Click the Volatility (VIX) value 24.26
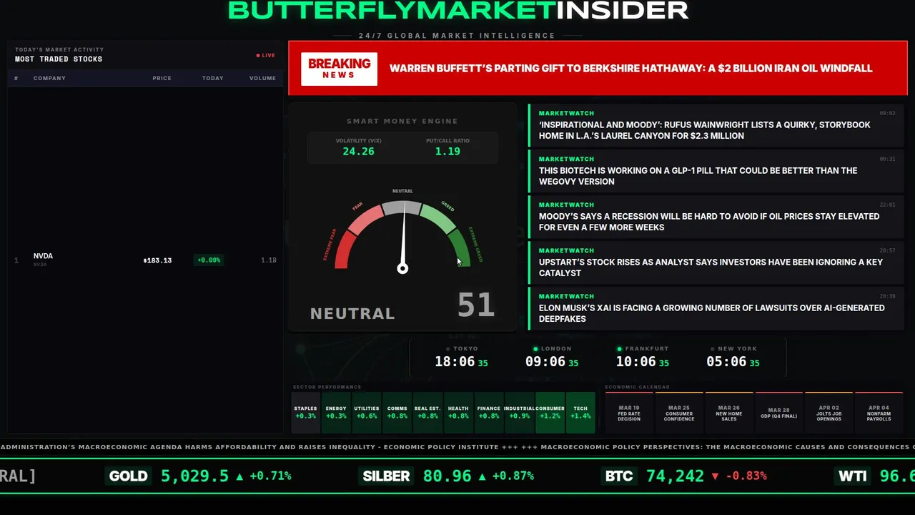 coord(358,152)
